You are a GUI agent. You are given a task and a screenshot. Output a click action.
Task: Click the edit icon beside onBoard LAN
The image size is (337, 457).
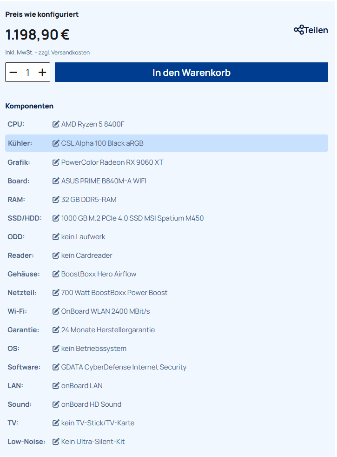[x=56, y=386]
